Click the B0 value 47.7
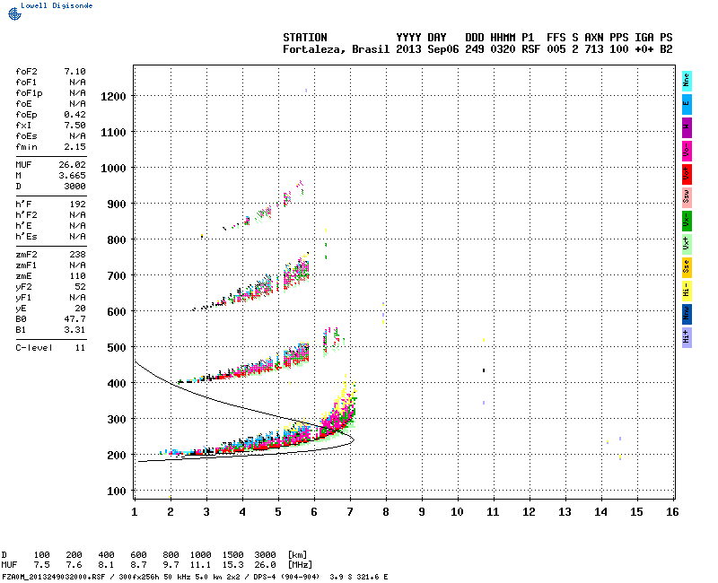The width and height of the screenshot is (718, 583). click(x=74, y=319)
